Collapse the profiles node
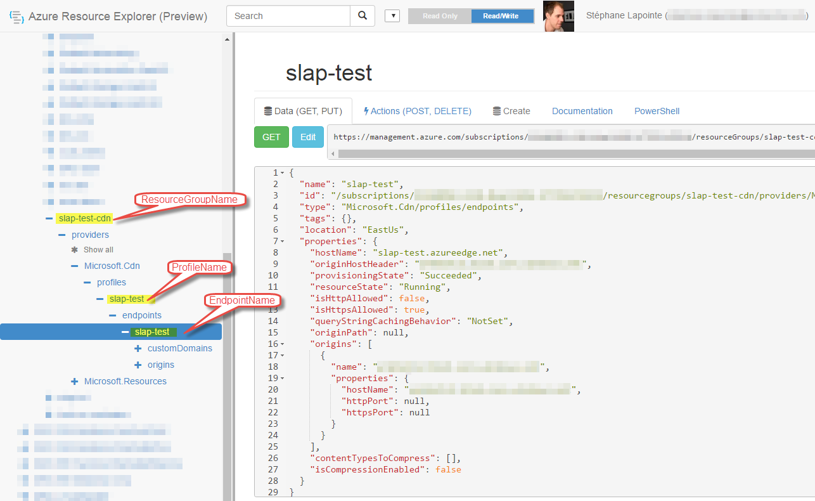 [87, 282]
